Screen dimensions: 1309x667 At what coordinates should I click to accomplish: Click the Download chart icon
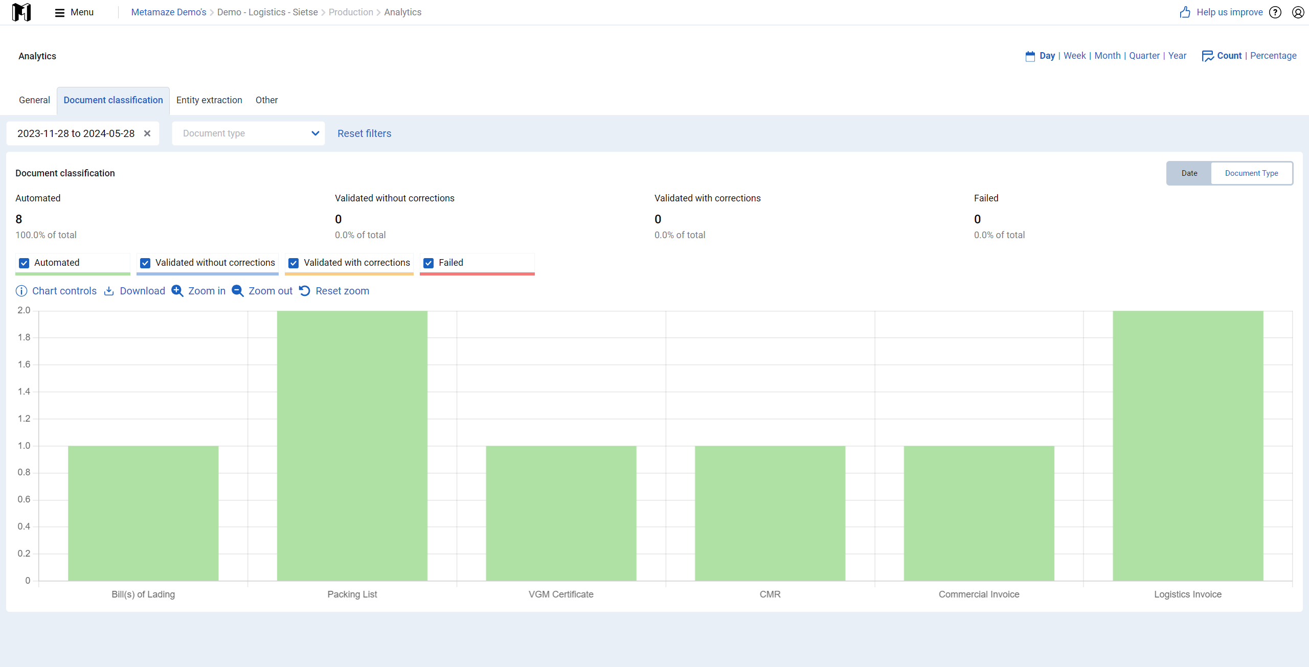[x=109, y=291]
